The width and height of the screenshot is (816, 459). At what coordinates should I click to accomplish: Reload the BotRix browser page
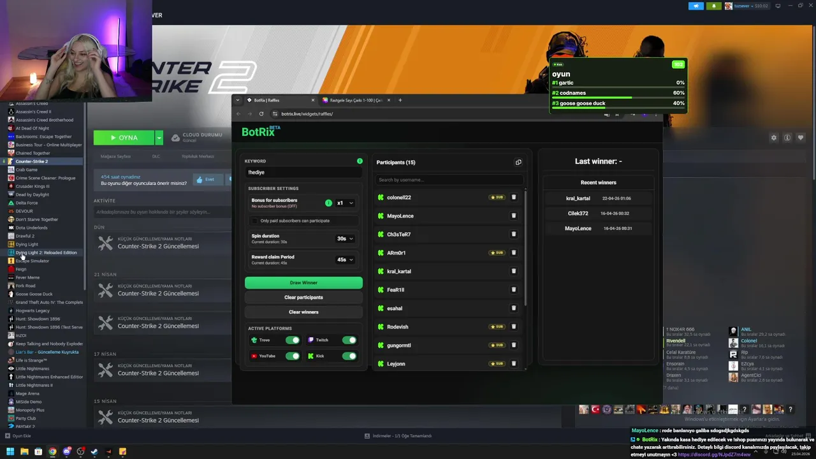click(x=261, y=113)
